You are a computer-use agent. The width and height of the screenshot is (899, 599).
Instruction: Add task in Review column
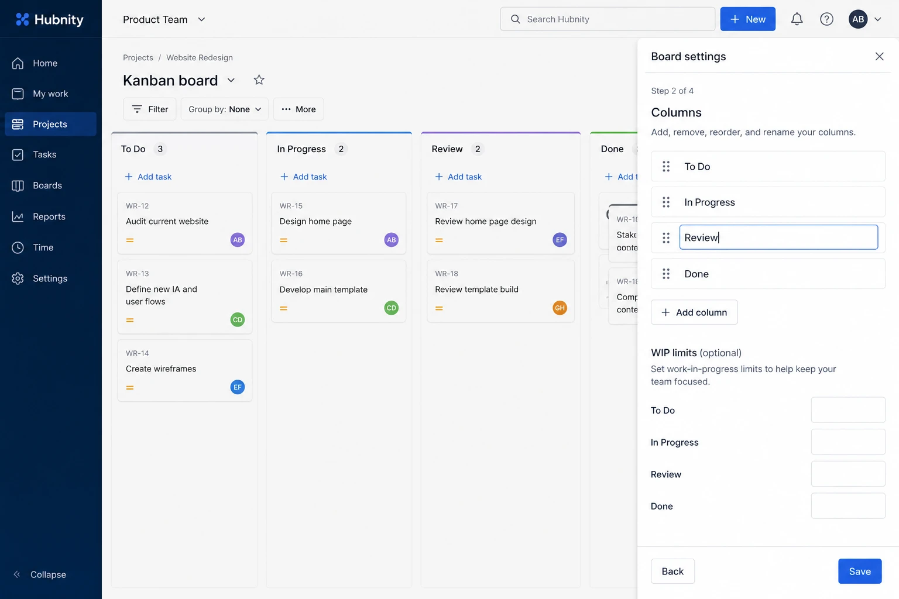pos(458,177)
